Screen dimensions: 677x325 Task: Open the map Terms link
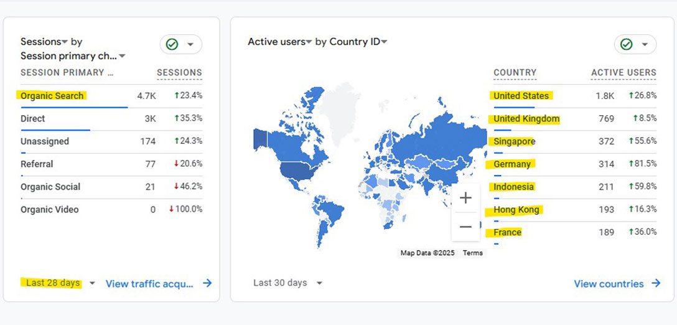(x=472, y=253)
